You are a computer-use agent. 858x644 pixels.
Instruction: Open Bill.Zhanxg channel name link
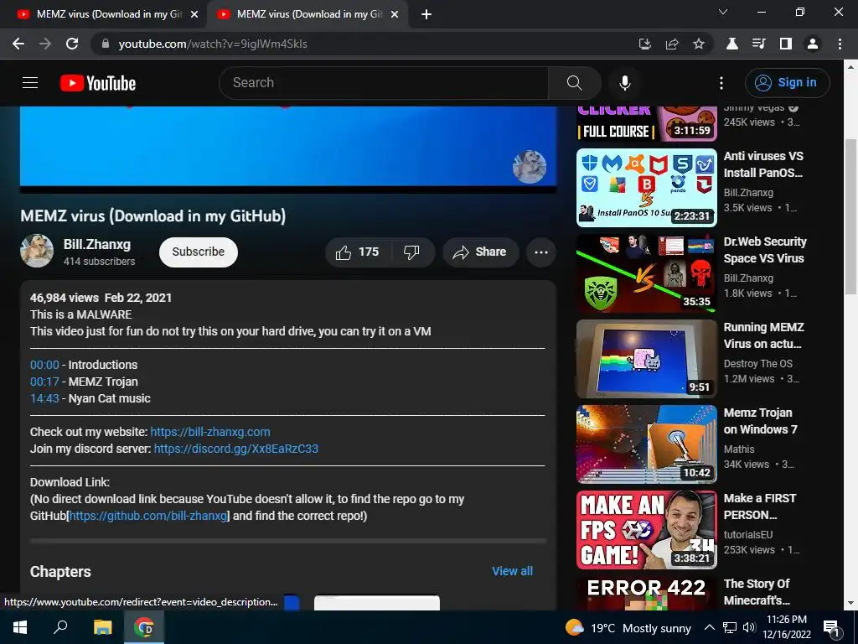97,244
